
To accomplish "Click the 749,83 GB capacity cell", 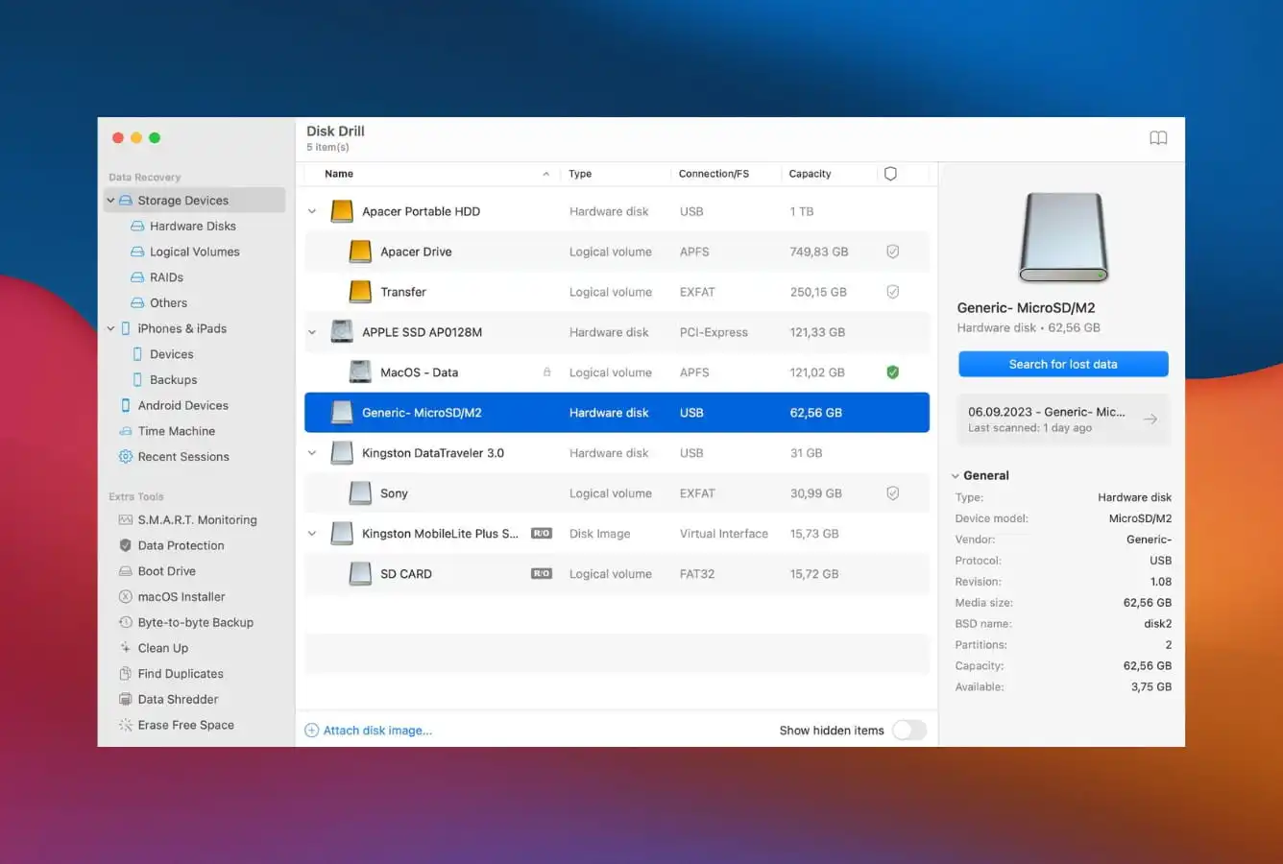I will pyautogui.click(x=819, y=252).
